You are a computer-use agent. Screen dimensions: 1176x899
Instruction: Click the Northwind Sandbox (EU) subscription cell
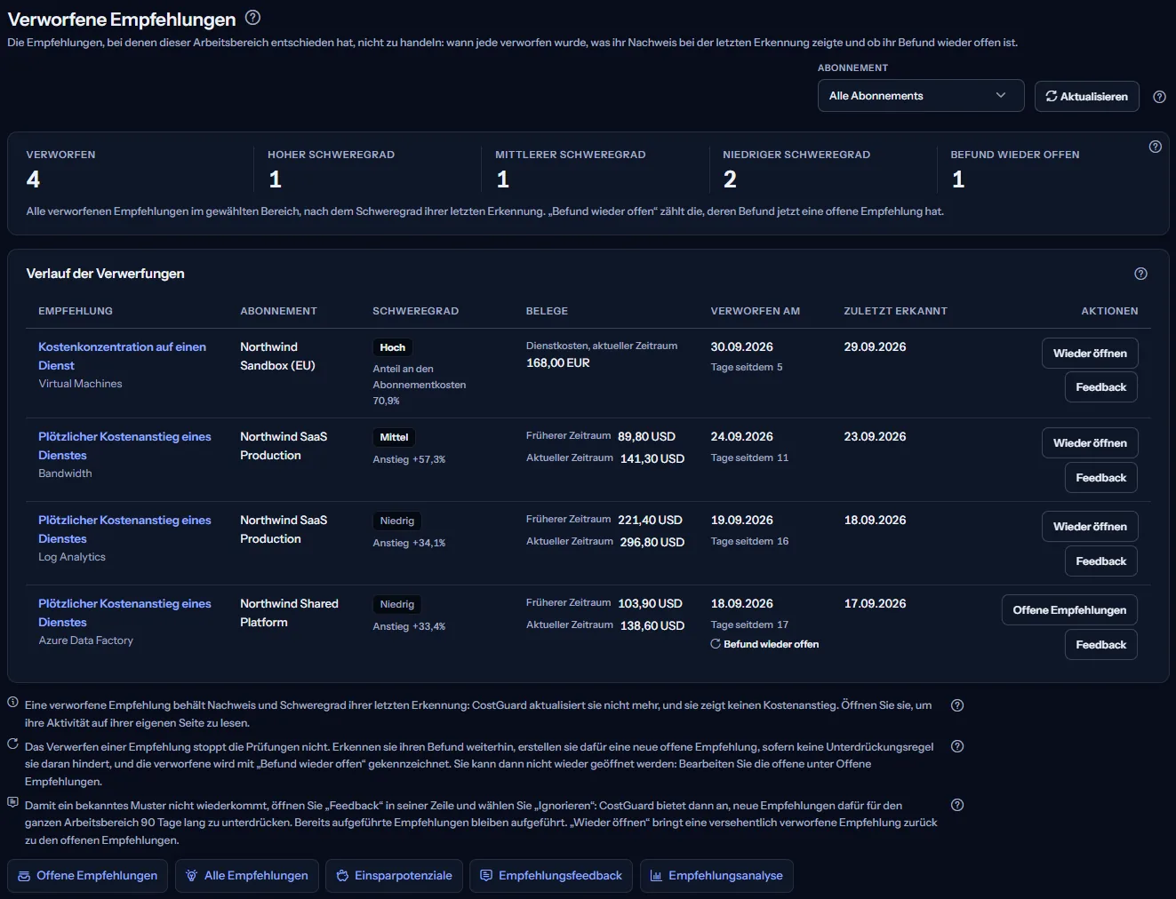coord(277,356)
